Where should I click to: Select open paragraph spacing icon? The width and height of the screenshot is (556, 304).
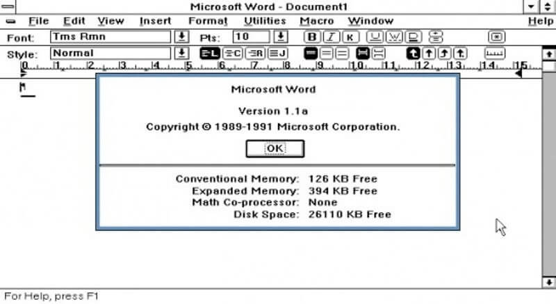click(x=378, y=54)
